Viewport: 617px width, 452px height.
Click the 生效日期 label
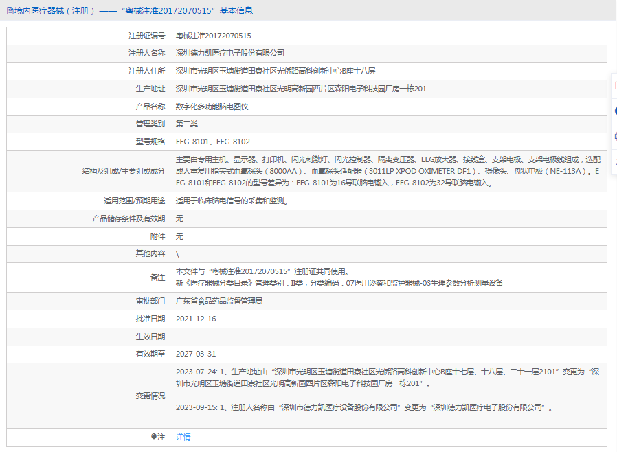pos(150,337)
